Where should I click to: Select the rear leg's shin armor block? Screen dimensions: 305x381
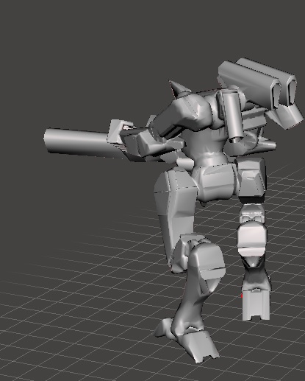pos(252,240)
